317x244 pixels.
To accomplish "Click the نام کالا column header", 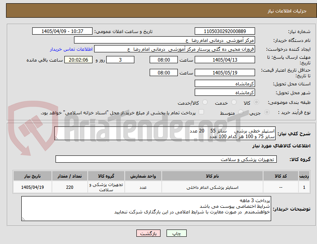I will (x=212, y=176).
